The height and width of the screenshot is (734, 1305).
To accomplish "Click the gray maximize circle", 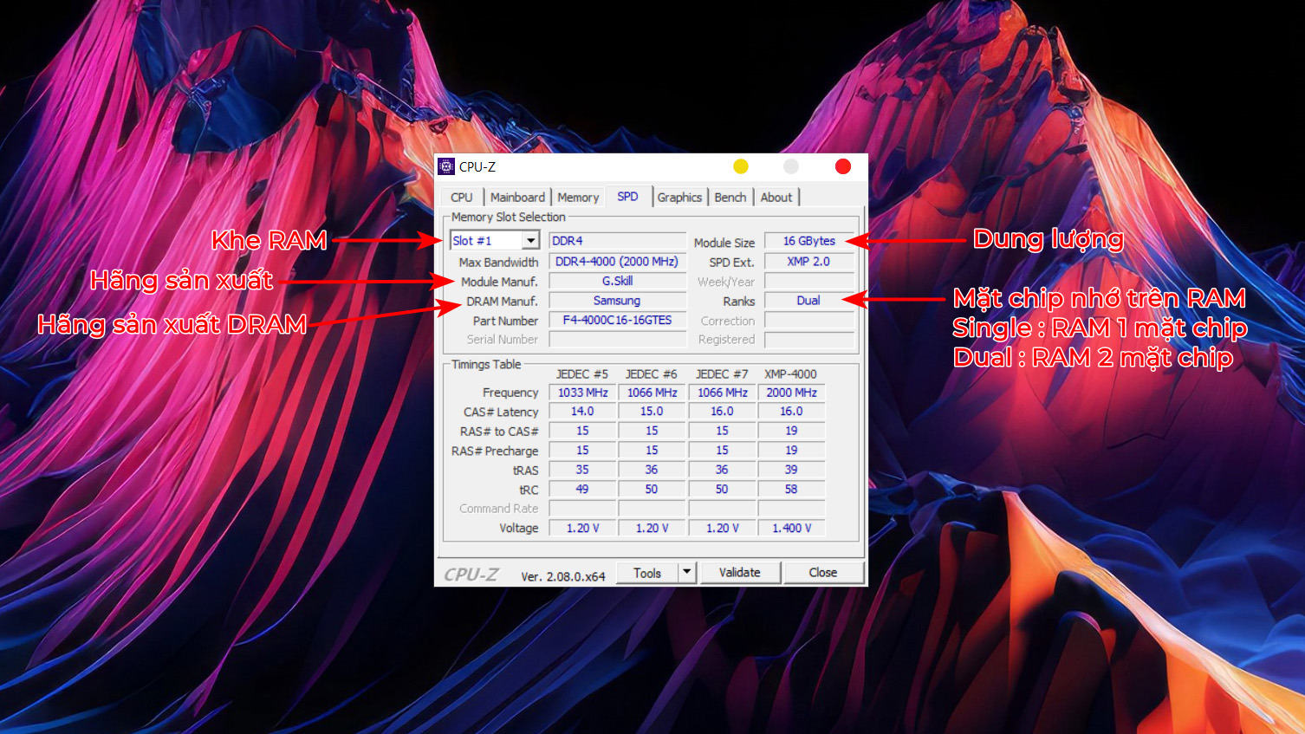I will point(791,166).
